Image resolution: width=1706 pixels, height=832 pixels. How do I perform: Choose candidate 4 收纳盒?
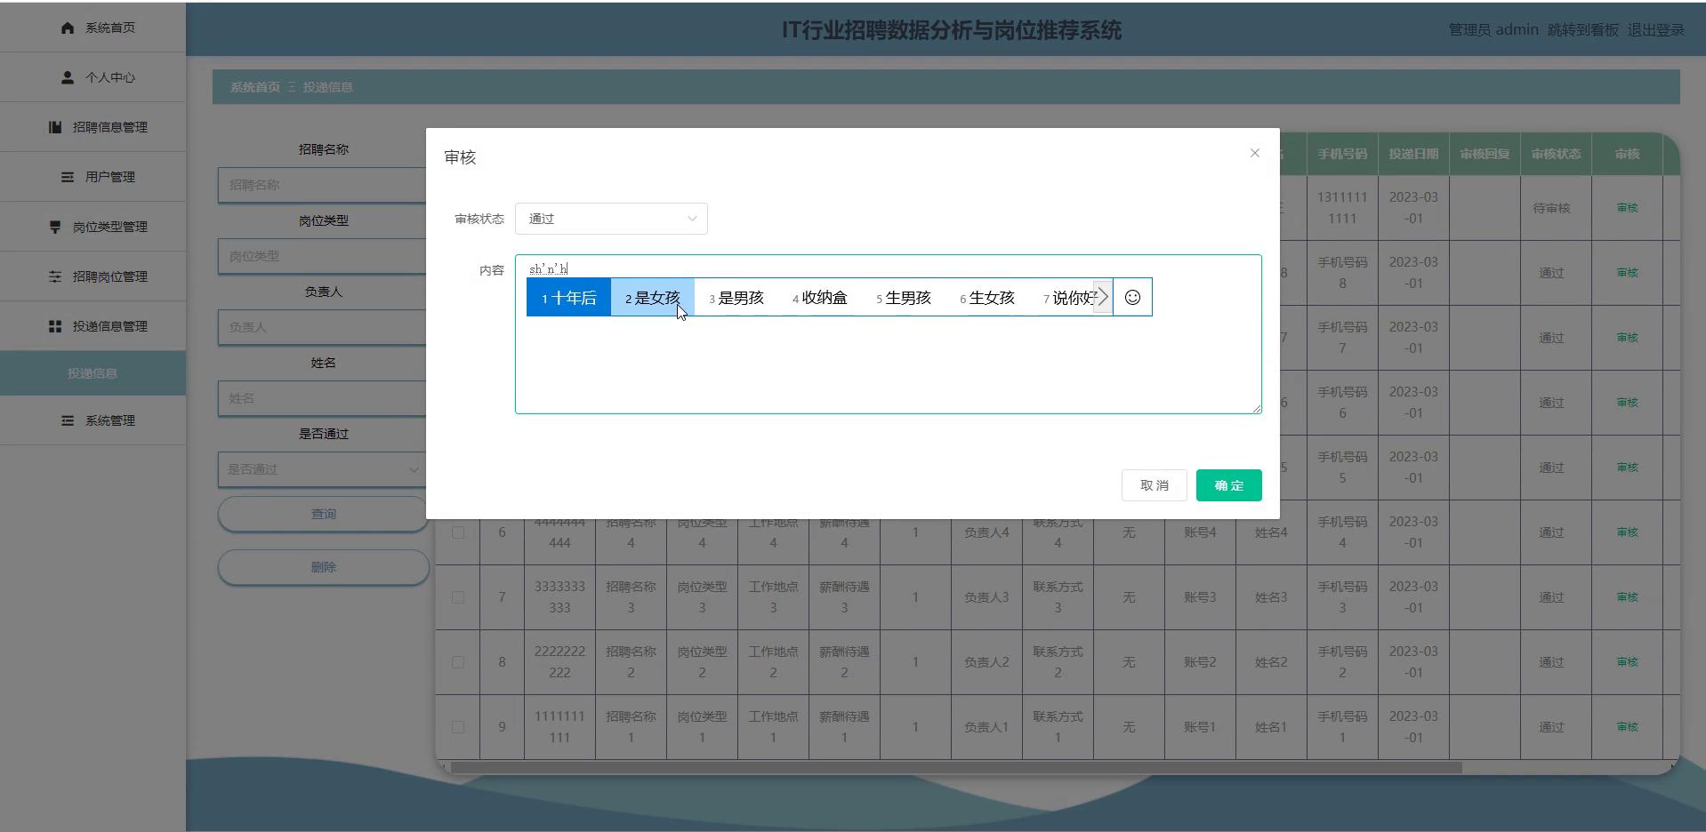pyautogui.click(x=819, y=298)
